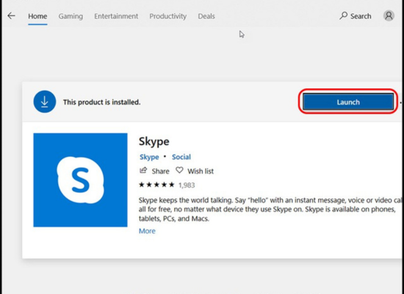Switch to the Entertainment tab
404x294 pixels.
click(116, 16)
